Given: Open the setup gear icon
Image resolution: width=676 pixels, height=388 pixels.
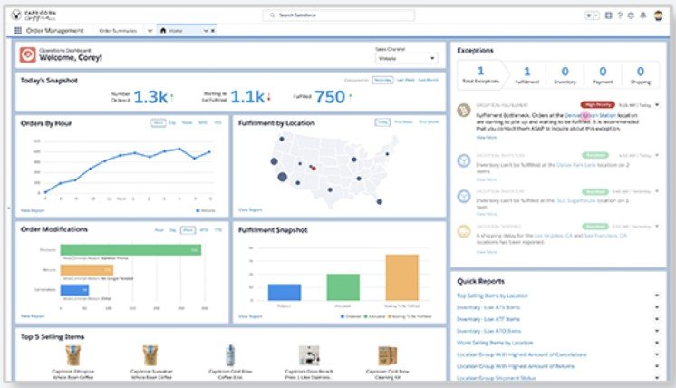Looking at the screenshot, I should click(631, 15).
